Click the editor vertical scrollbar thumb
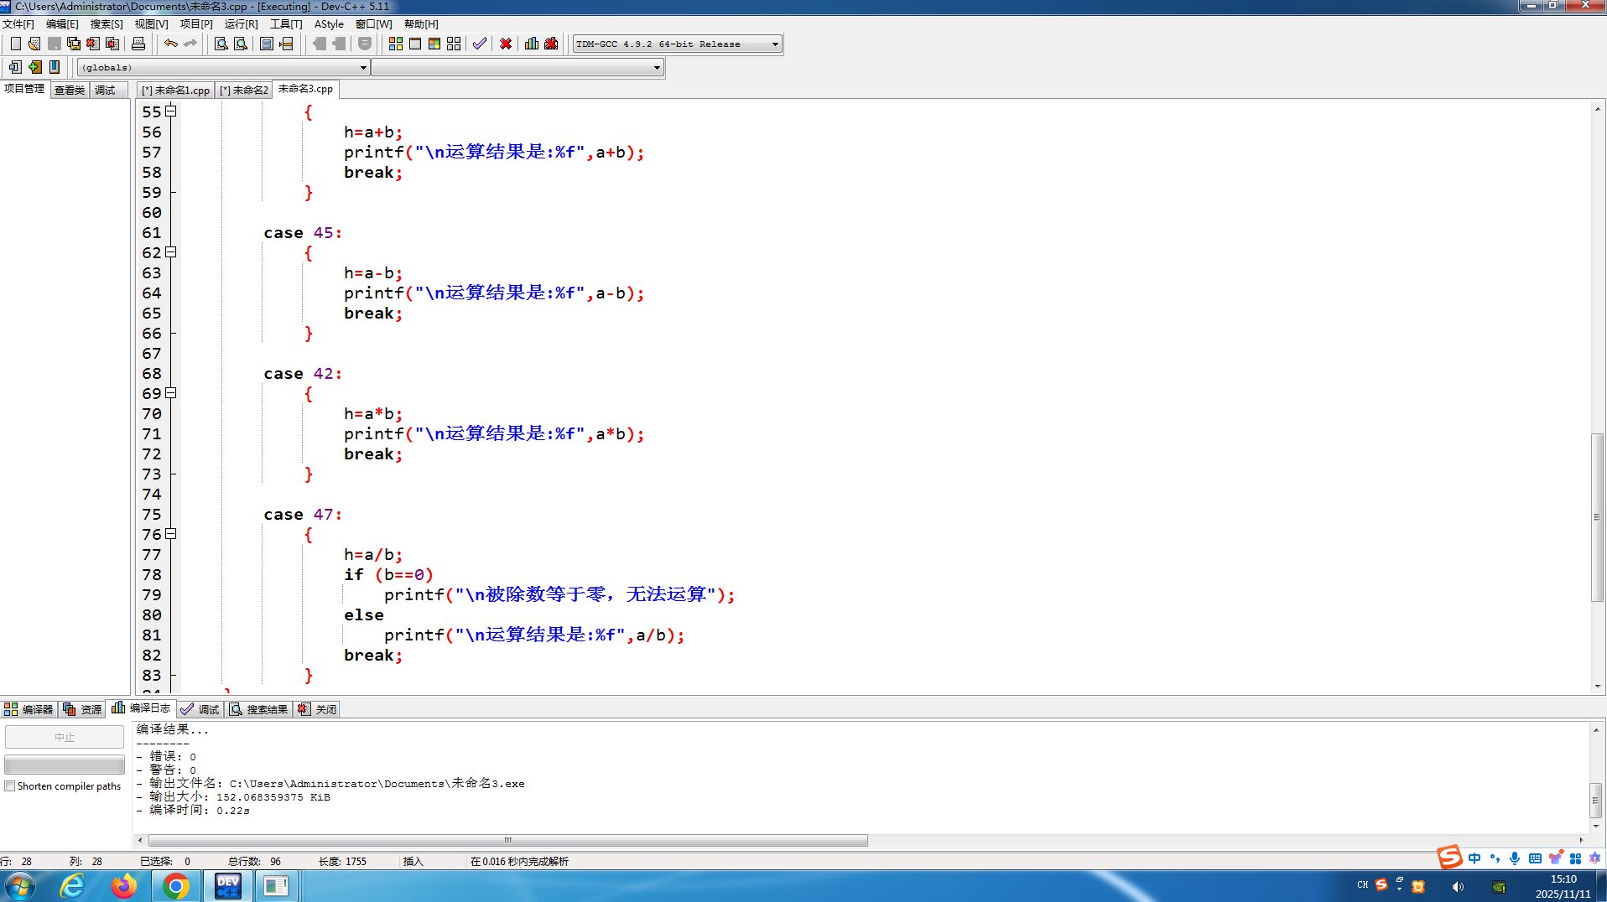1607x902 pixels. click(1598, 516)
